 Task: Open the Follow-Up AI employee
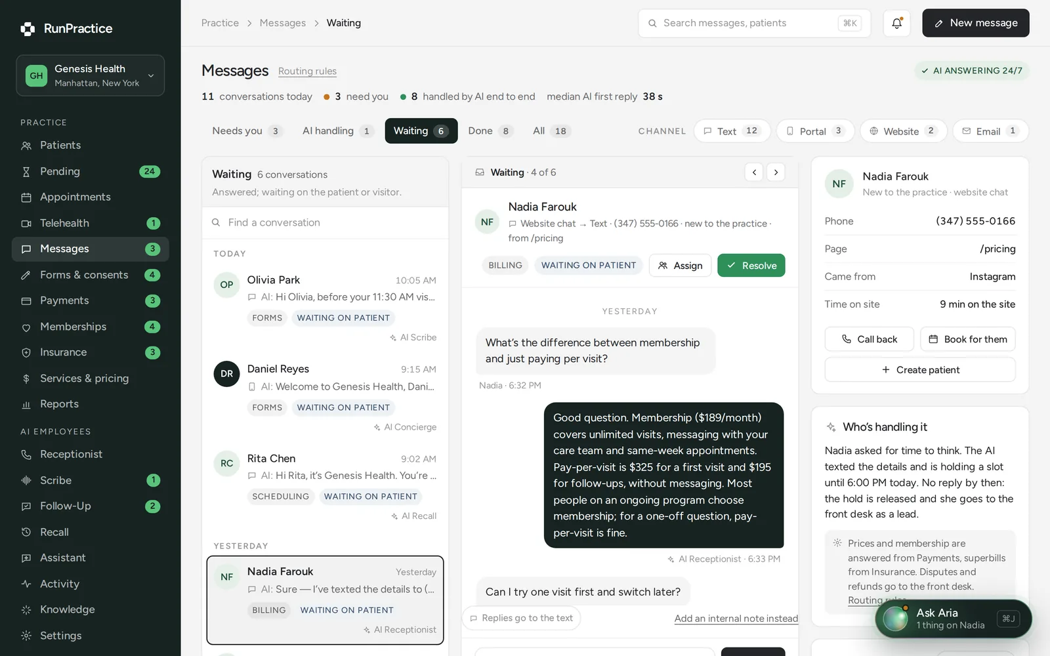91,506
